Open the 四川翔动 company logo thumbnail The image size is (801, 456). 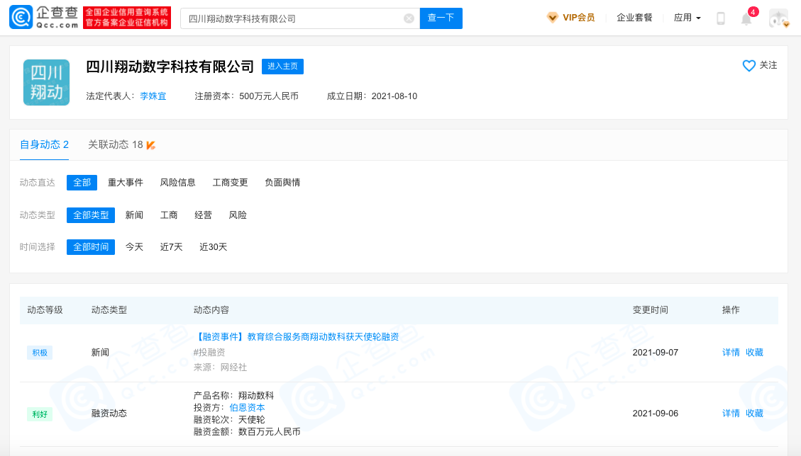tap(47, 83)
